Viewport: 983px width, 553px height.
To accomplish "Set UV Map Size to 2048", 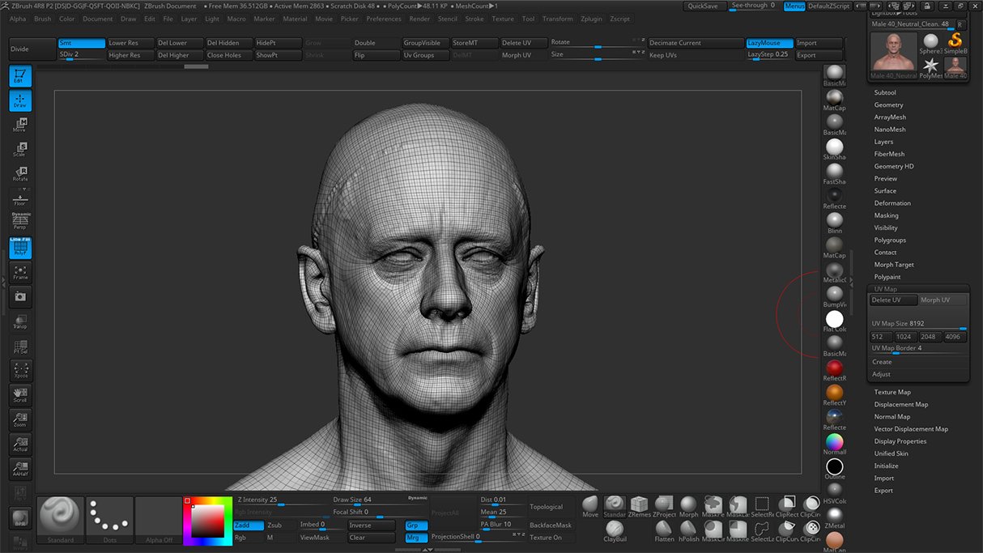I will (x=928, y=337).
